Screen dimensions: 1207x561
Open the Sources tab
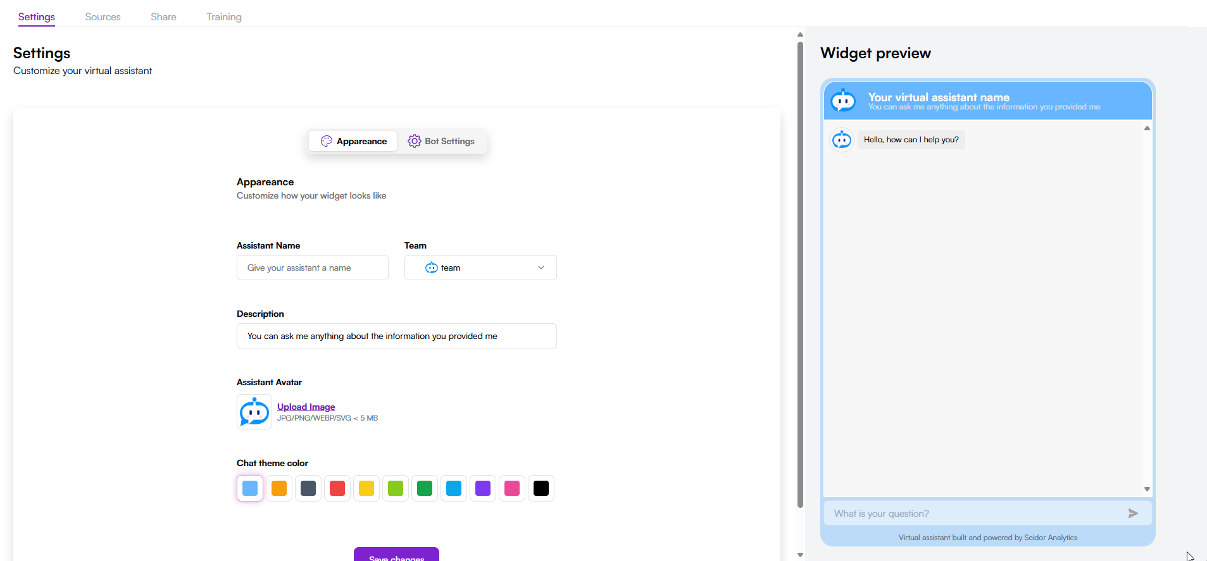tap(103, 17)
